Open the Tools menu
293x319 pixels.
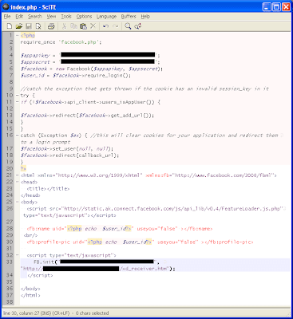[66, 17]
